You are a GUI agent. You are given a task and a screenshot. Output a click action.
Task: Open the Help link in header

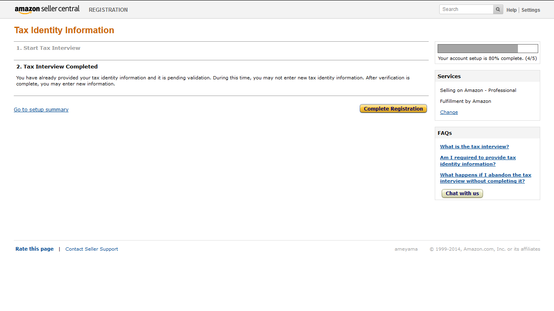point(511,10)
